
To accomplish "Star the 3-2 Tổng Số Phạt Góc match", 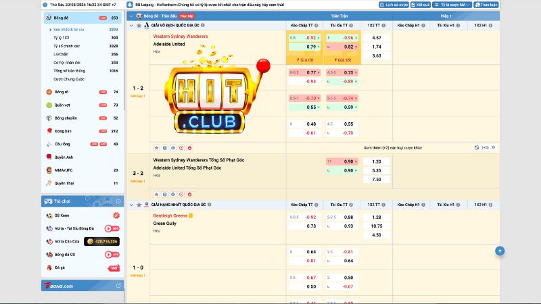I will [x=156, y=195].
